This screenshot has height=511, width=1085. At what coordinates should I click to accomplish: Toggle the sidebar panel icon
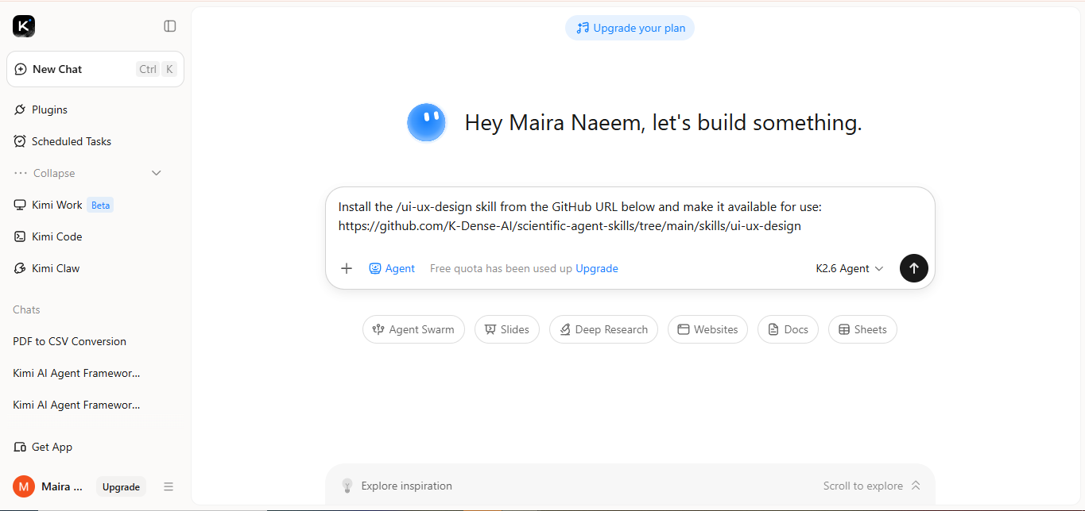click(170, 26)
